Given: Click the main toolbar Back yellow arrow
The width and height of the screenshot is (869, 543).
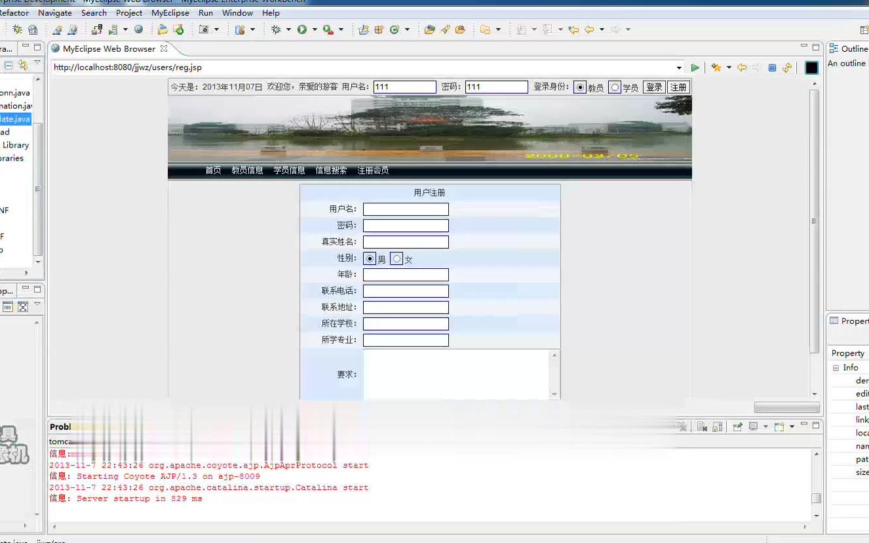Looking at the screenshot, I should (x=589, y=30).
